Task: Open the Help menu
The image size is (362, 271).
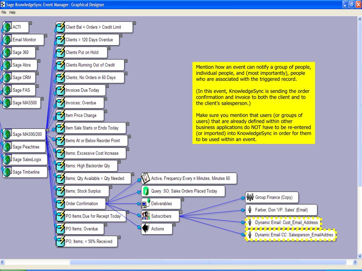Action: pos(12,12)
